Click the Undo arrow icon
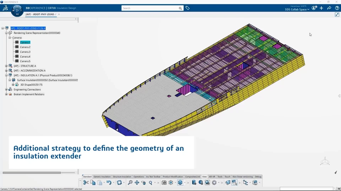341x191 pixels. [109, 183]
